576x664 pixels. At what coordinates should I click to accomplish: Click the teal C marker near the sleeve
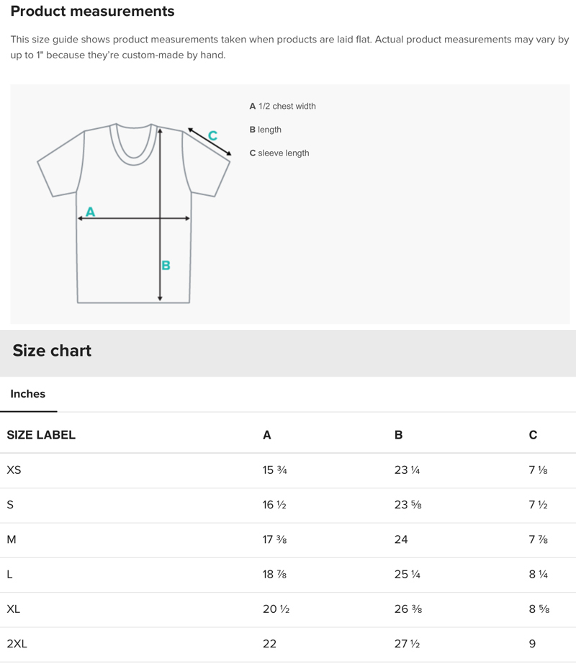(212, 135)
